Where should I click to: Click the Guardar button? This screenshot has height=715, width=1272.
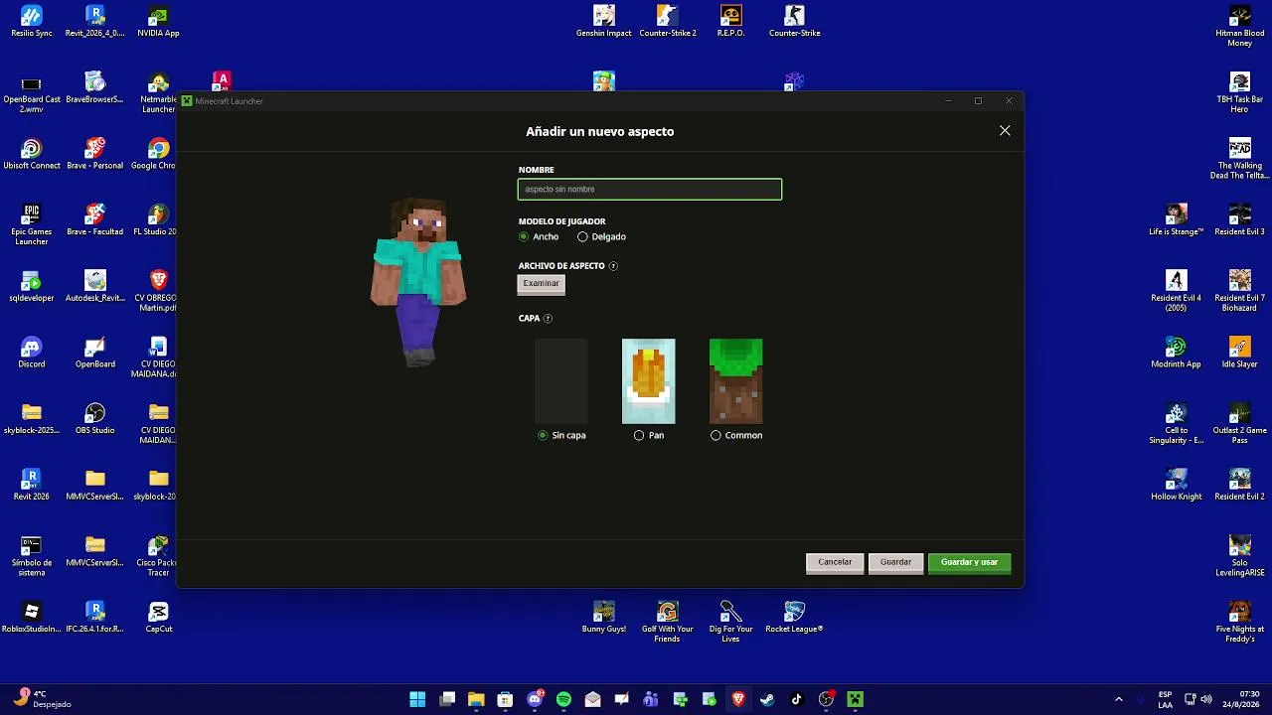pos(895,562)
